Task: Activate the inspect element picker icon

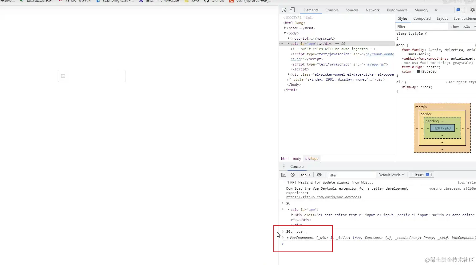Action: point(284,10)
